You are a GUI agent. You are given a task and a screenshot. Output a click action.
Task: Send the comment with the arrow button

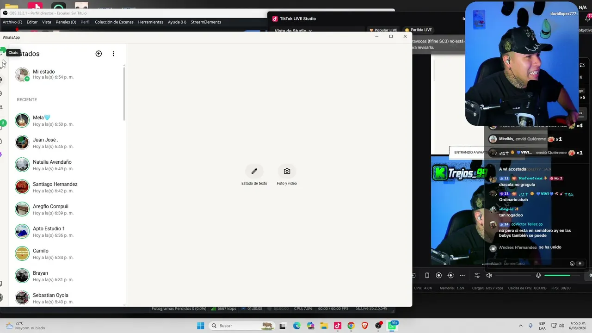[580, 264]
